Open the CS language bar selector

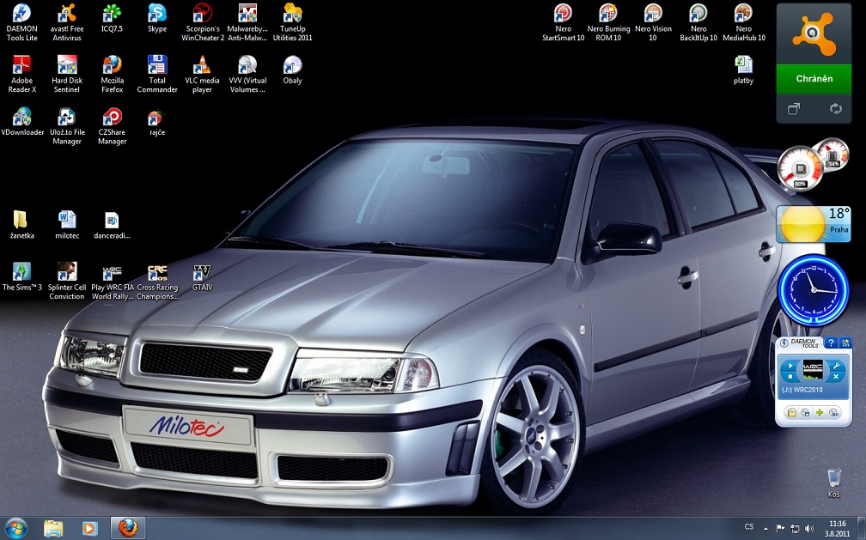click(749, 527)
